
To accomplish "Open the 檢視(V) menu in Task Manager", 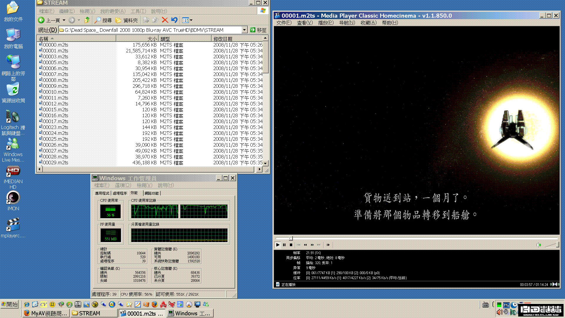I will click(144, 185).
